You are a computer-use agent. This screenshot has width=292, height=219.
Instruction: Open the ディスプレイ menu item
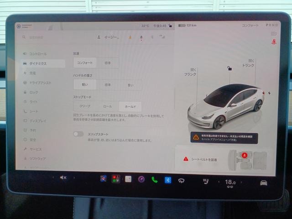click(x=35, y=121)
